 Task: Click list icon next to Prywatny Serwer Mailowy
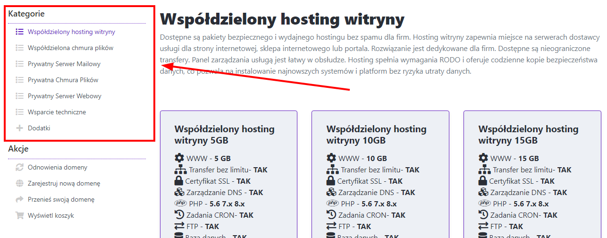click(x=19, y=64)
